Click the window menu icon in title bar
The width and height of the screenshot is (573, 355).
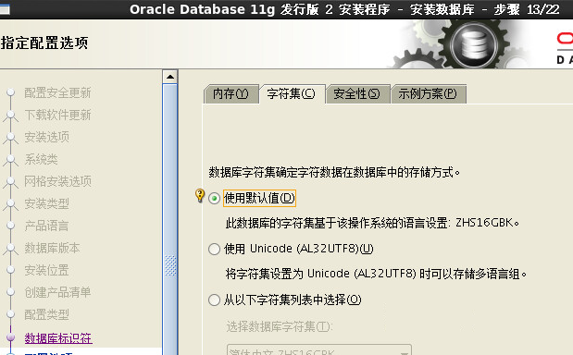click(5, 9)
